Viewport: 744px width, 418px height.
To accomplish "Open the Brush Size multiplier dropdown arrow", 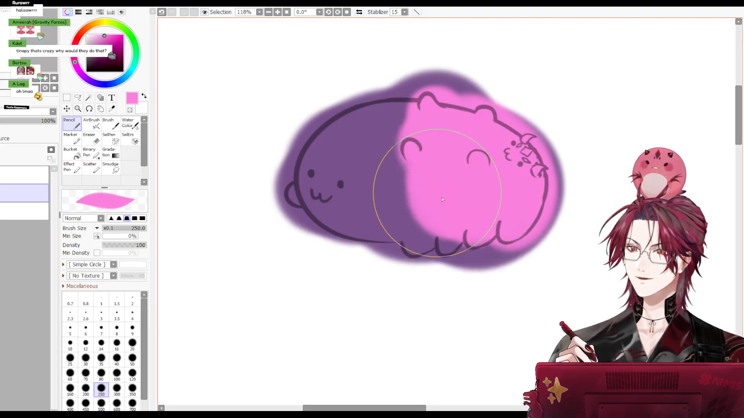I will click(97, 228).
